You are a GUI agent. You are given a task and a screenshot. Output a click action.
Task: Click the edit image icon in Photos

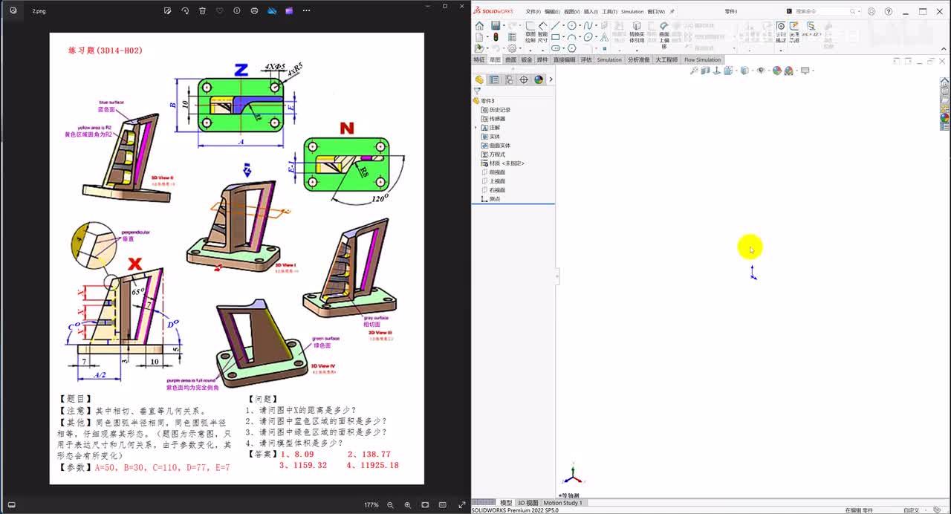coord(167,11)
